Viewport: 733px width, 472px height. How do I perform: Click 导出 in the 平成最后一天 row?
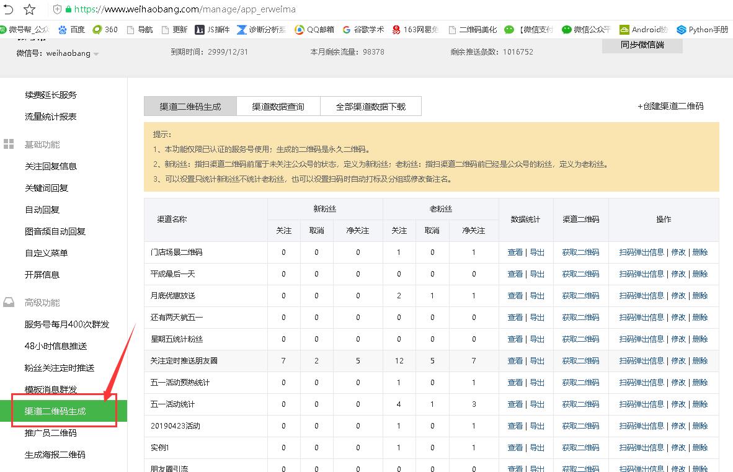[537, 274]
